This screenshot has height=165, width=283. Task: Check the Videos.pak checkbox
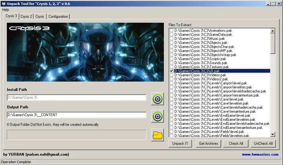point(171,75)
